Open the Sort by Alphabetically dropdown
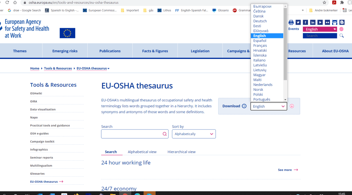The height and width of the screenshot is (195, 352). coord(194,134)
